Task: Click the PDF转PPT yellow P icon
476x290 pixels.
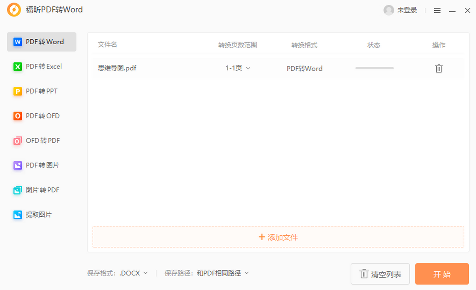Action: [17, 92]
